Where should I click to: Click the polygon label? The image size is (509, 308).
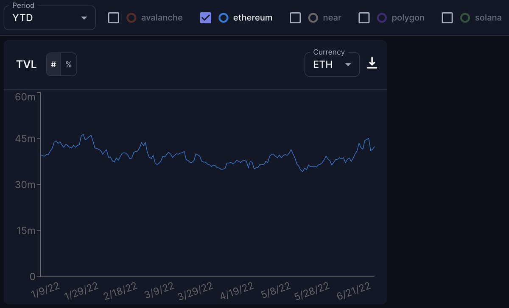pos(408,18)
